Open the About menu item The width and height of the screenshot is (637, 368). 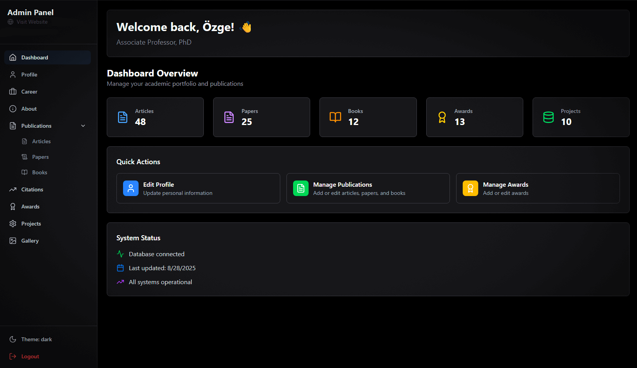(48, 109)
